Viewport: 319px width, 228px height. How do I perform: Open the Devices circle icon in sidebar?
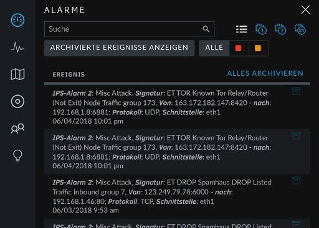(x=17, y=101)
